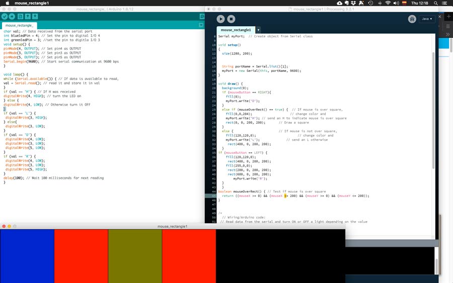Screen dimensions: 453x283
Task: Select the mouse_rectangle1 Processing tab
Action: (x=236, y=30)
